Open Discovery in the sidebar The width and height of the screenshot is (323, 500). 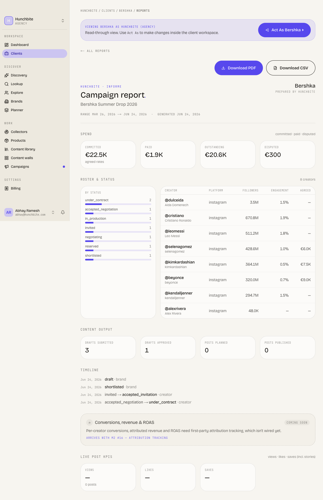coord(35,75)
